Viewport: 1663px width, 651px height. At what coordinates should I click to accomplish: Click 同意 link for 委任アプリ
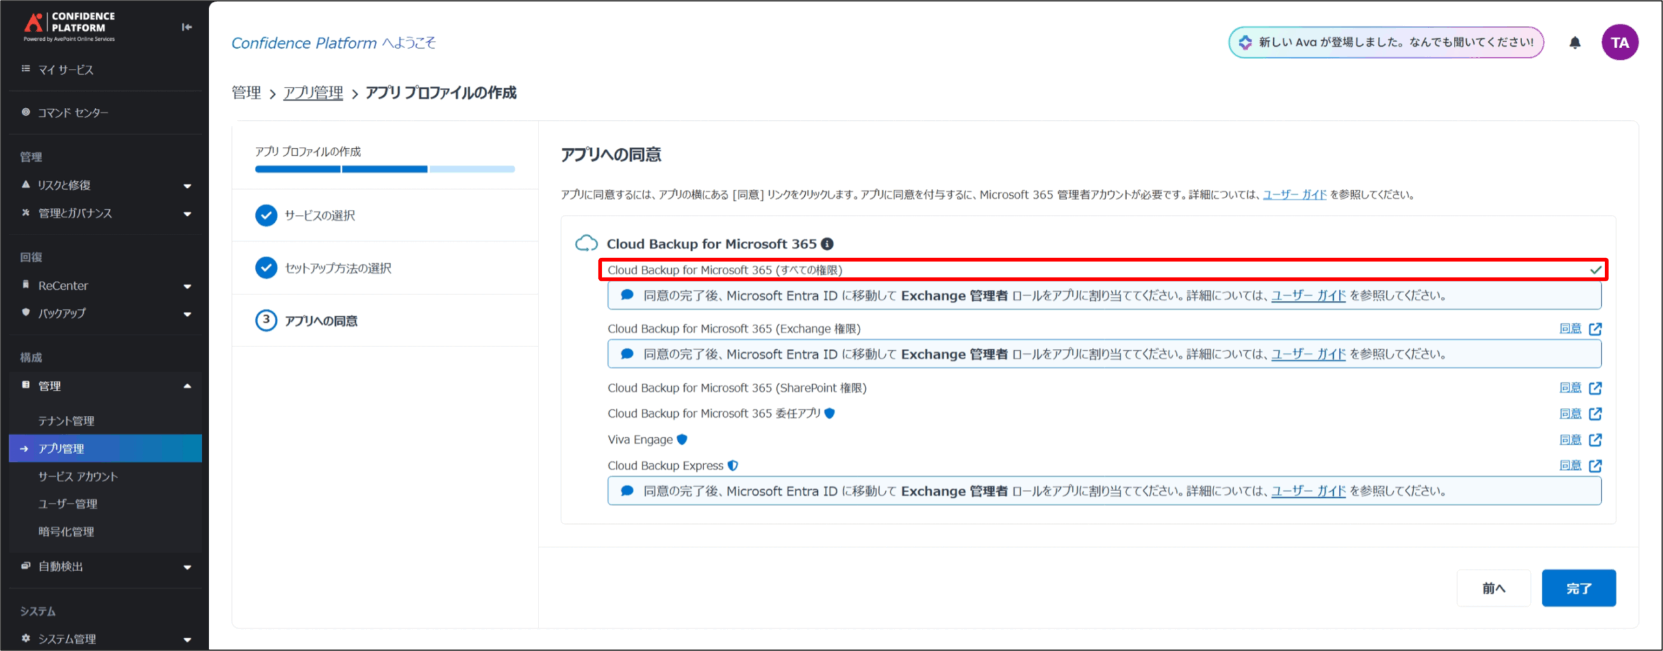tap(1570, 414)
